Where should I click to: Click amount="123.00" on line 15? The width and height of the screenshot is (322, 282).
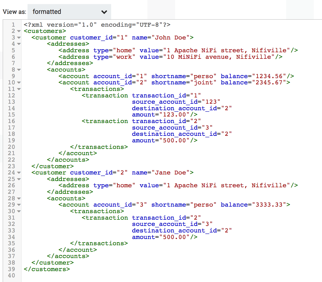coord(160,115)
